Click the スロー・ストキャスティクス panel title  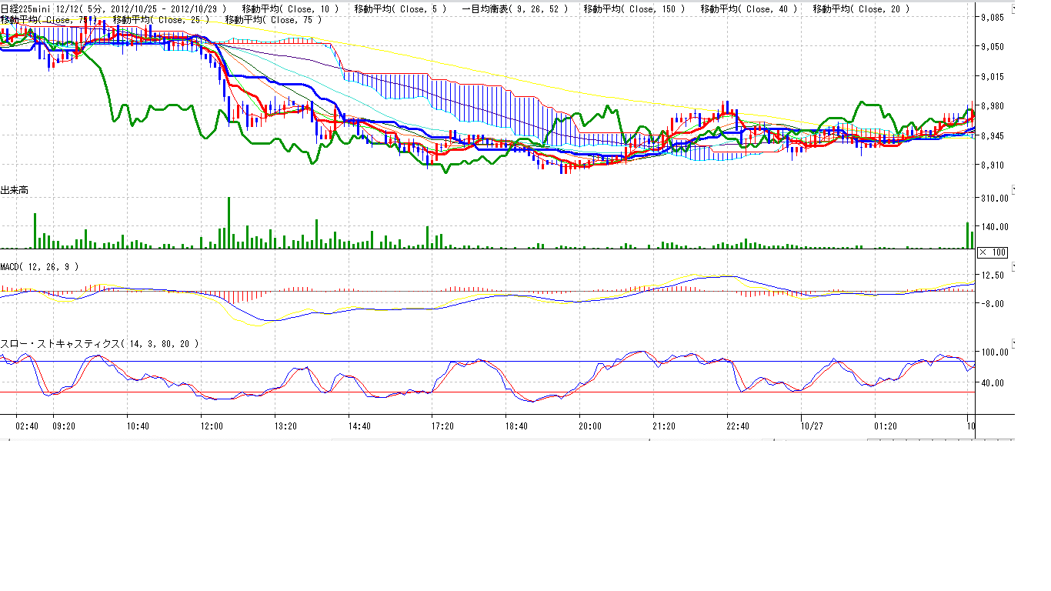[99, 344]
